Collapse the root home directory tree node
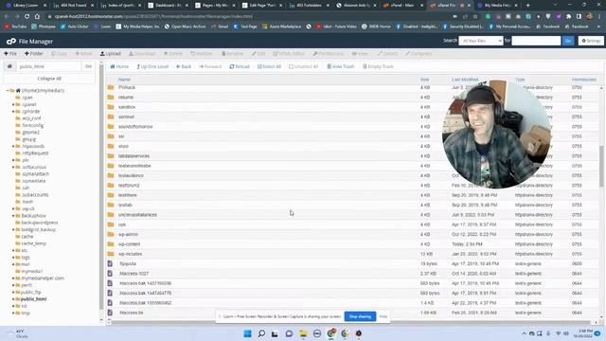This screenshot has width=606, height=341. point(8,91)
